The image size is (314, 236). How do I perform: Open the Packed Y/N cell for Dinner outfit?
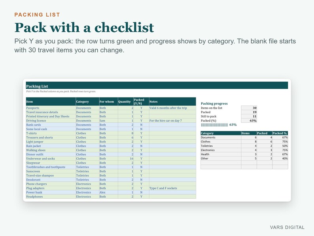point(141,154)
